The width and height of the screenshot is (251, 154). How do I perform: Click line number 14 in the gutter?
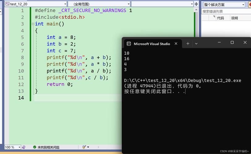click(x=21, y=98)
